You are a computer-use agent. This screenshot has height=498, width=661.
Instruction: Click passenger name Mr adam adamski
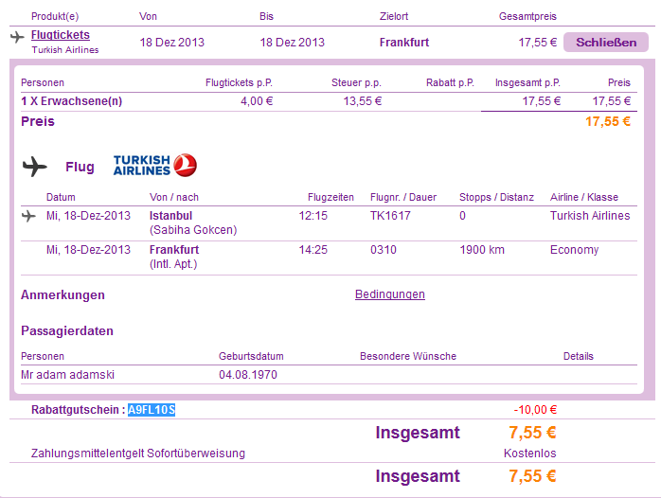(67, 375)
